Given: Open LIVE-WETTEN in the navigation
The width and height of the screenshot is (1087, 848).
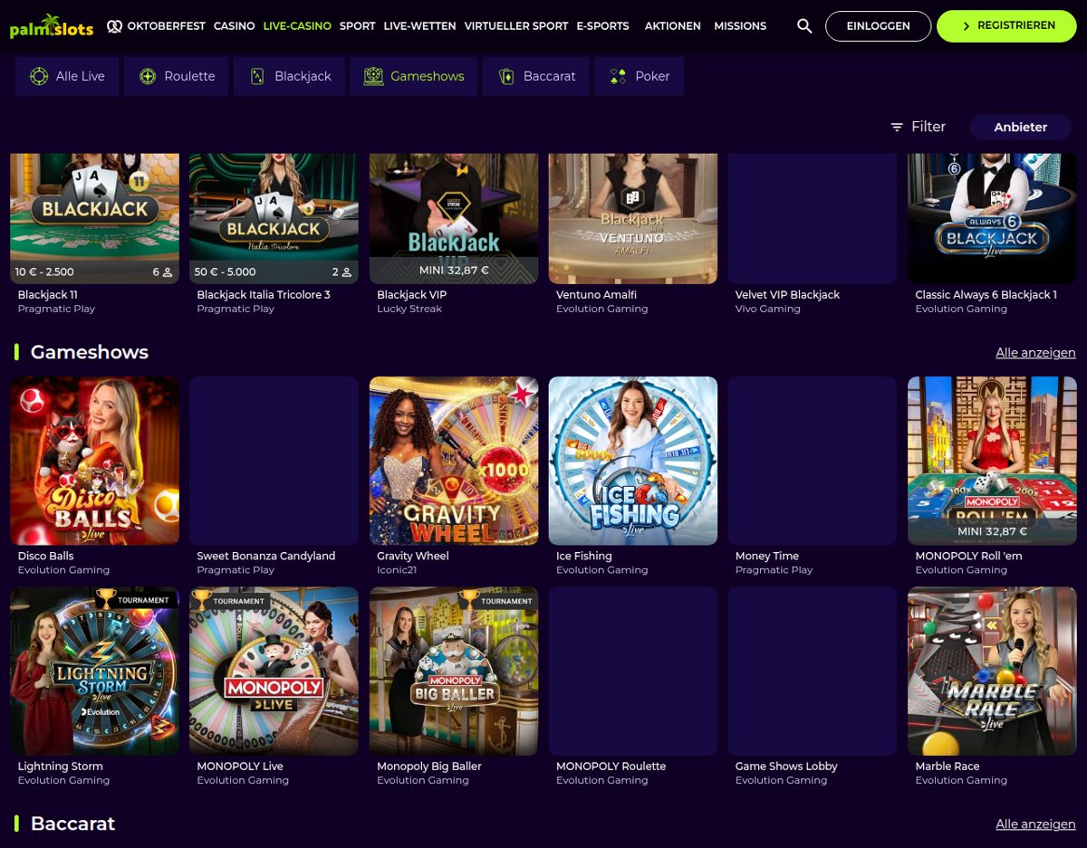Looking at the screenshot, I should (419, 26).
